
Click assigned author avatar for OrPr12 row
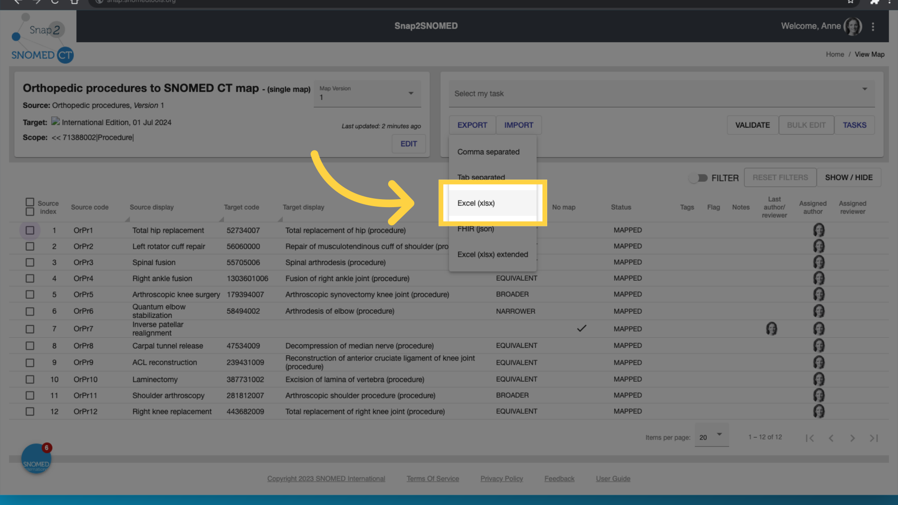(x=818, y=411)
